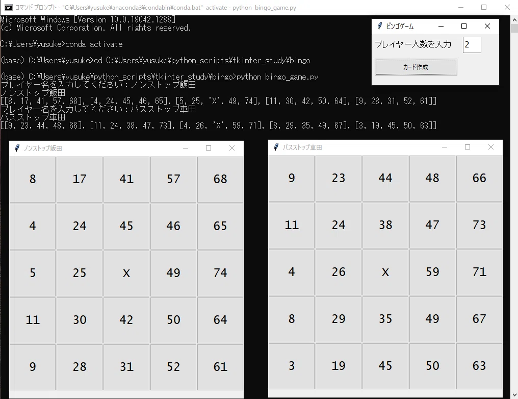Select 24 on ノンストップ飯田 card
Viewport: 518px width, 399px height.
(x=80, y=226)
